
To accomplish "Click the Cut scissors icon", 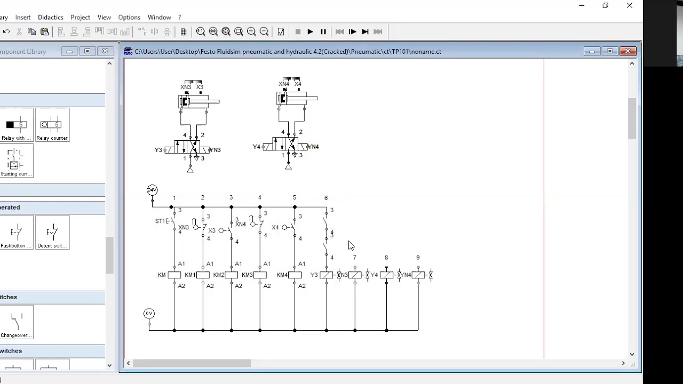I will 19,32.
